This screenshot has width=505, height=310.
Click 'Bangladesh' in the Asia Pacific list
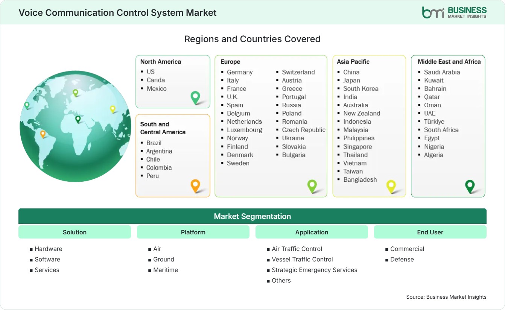[360, 180]
